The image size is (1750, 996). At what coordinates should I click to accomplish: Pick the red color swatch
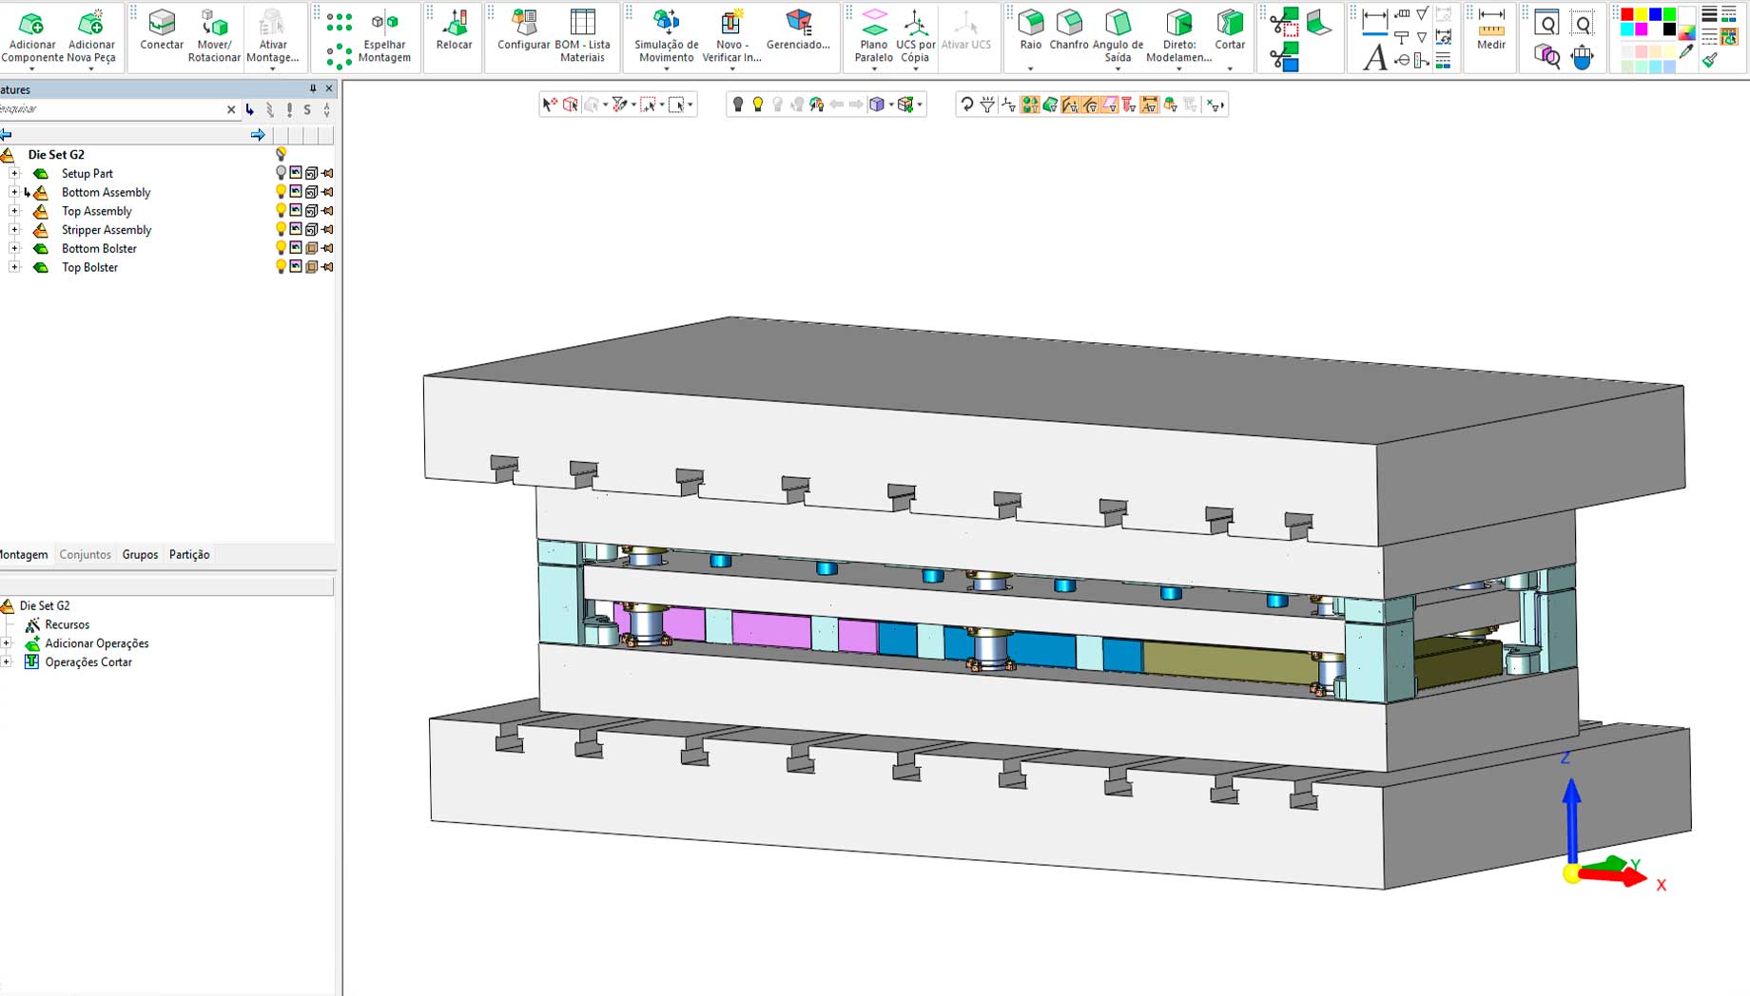(x=1626, y=14)
